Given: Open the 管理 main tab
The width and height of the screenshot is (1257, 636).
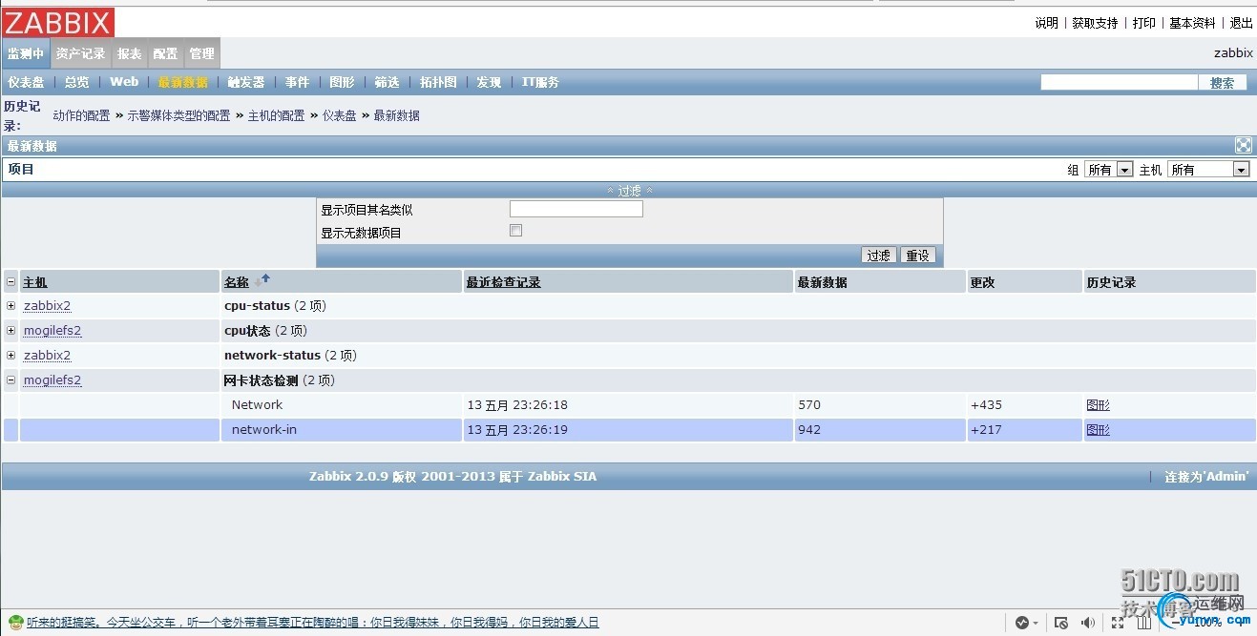Looking at the screenshot, I should coord(201,53).
